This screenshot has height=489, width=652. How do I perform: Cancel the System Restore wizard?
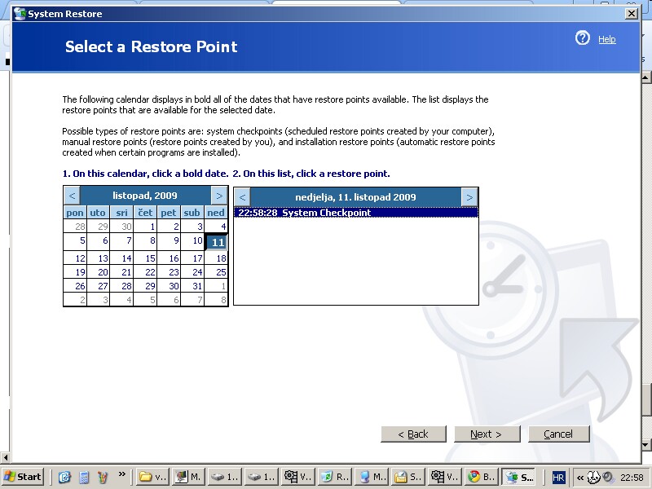[558, 434]
